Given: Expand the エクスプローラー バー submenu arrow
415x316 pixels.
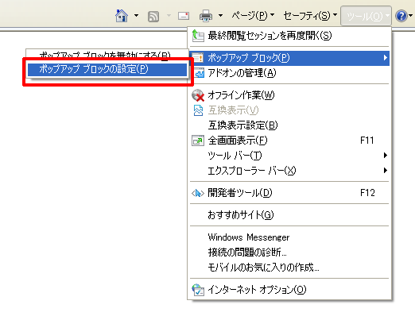Looking at the screenshot, I should [x=386, y=170].
